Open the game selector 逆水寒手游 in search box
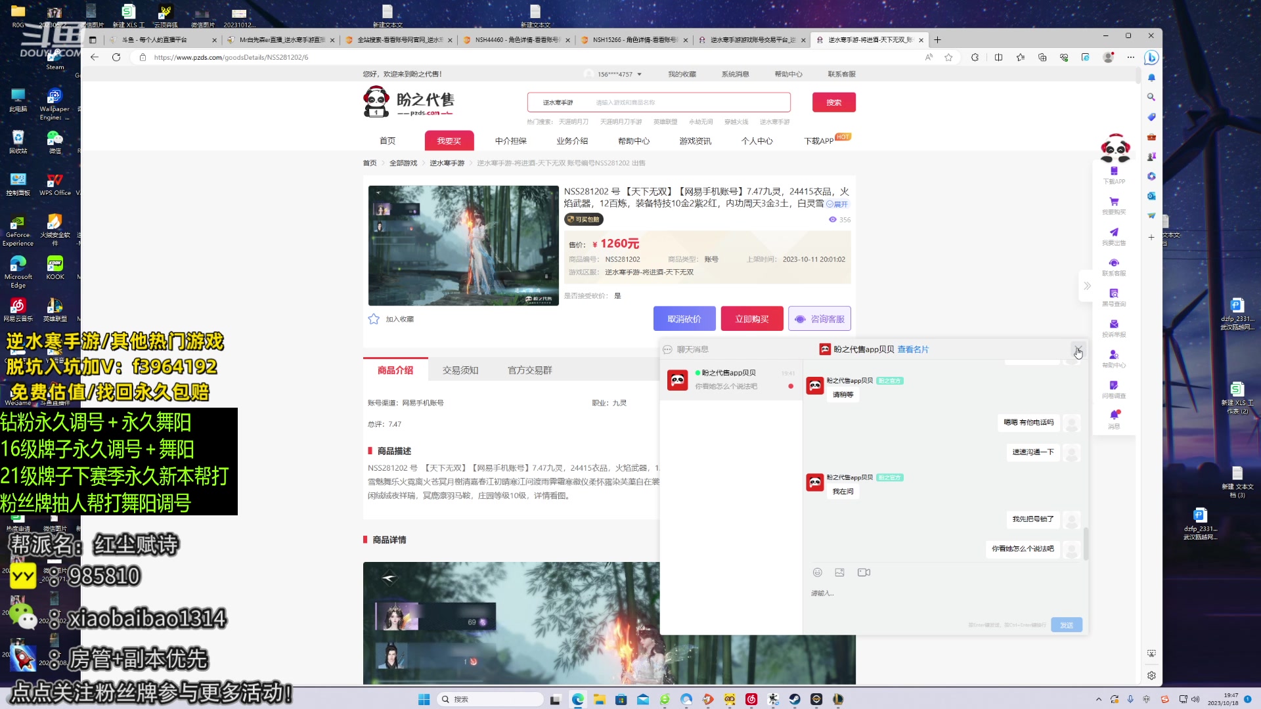Screen dimensions: 1261x709 point(558,102)
